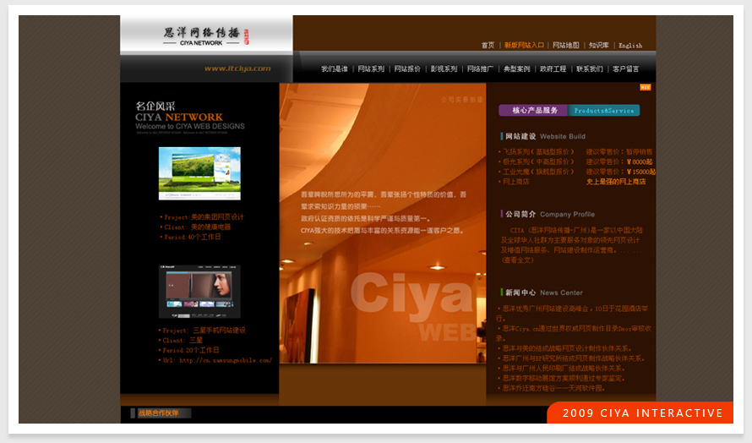The width and height of the screenshot is (752, 443).
Task: Open the 客户留言 menu item
Action: click(x=626, y=69)
